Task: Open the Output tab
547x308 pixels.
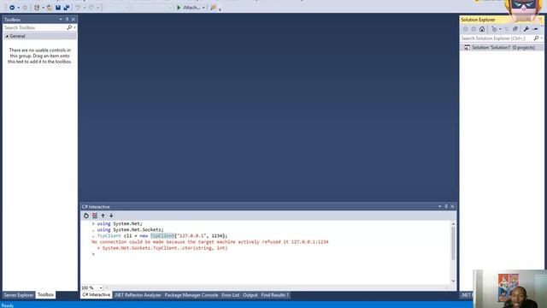Action: pyautogui.click(x=250, y=295)
